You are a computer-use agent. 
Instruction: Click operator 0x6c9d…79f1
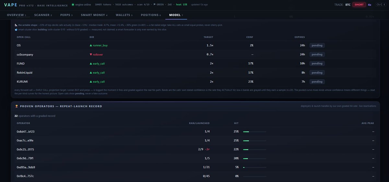(x=25, y=158)
